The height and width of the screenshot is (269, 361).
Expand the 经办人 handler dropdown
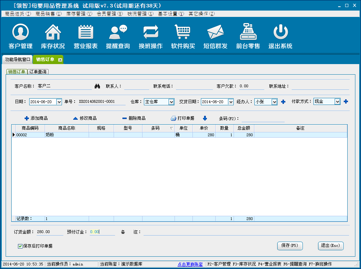click(274, 102)
